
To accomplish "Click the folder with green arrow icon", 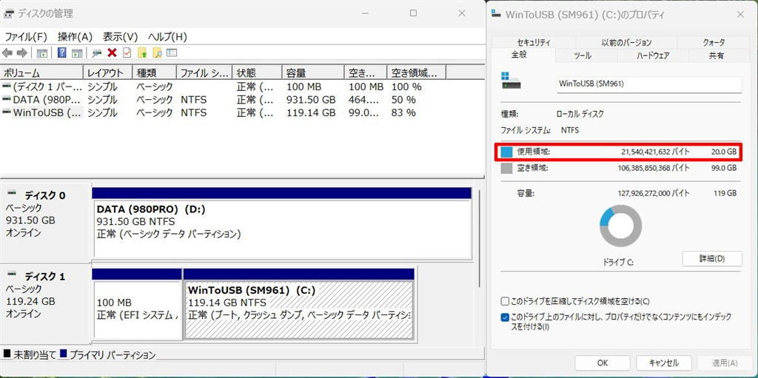I will point(142,53).
